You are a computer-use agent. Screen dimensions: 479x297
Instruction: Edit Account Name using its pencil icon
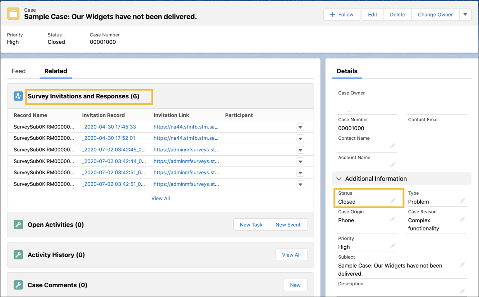[393, 165]
